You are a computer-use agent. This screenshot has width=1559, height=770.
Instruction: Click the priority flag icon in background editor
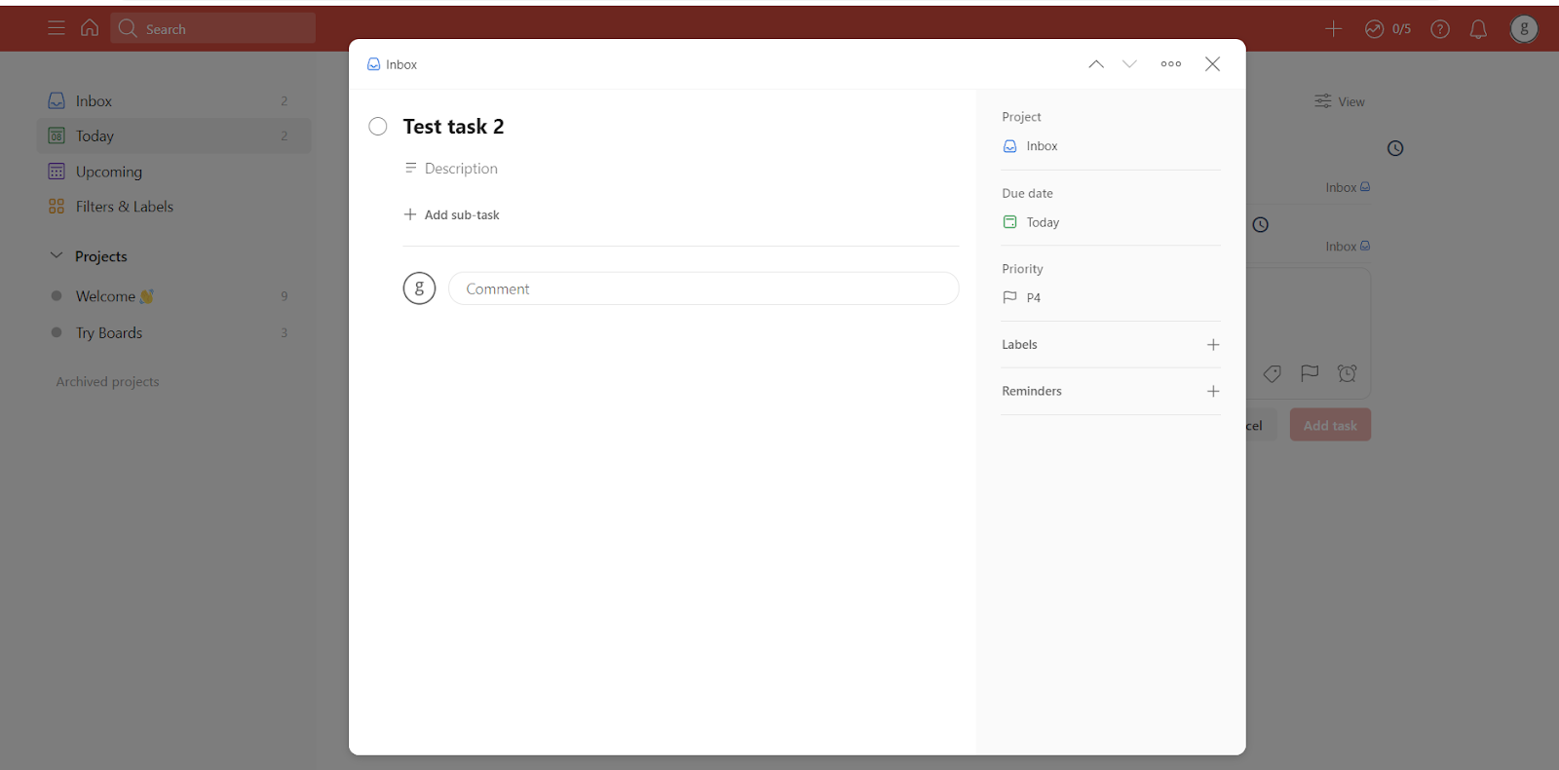(x=1310, y=373)
